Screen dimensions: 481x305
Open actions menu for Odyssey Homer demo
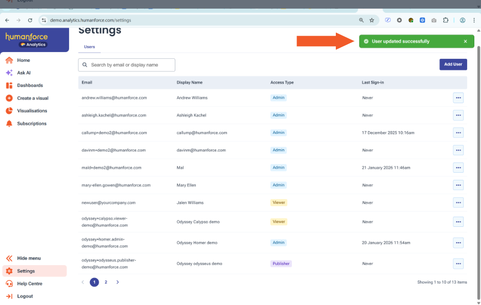pyautogui.click(x=458, y=243)
